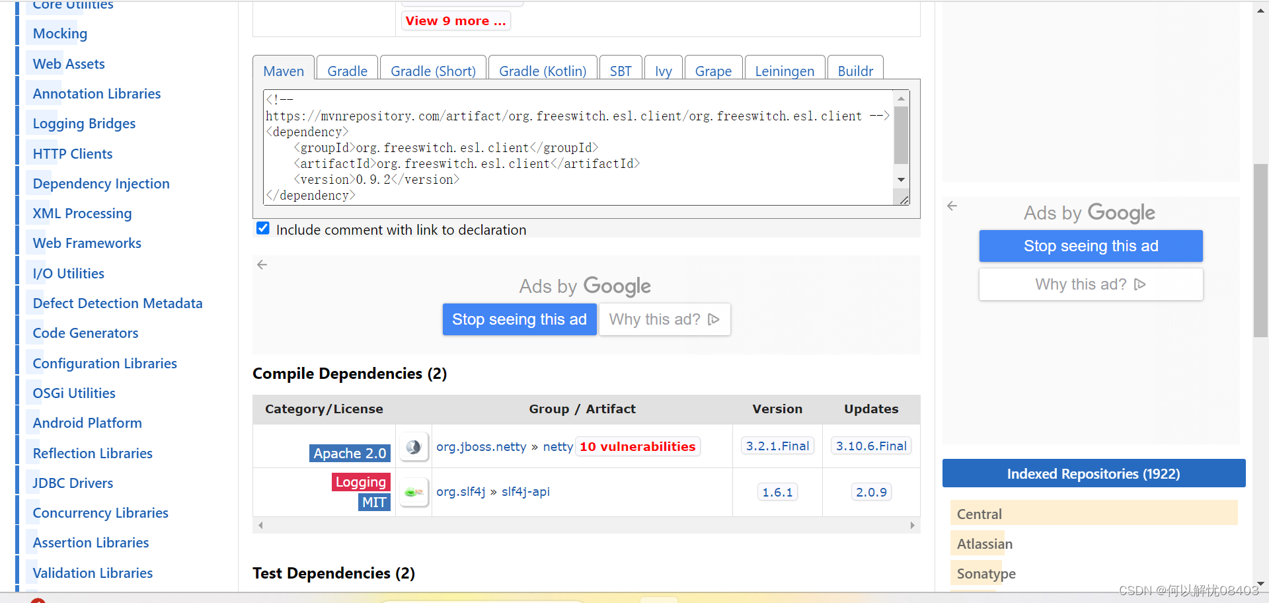The width and height of the screenshot is (1269, 603).
Task: Click the page vertical scrollbar thumb
Action: point(1261,250)
